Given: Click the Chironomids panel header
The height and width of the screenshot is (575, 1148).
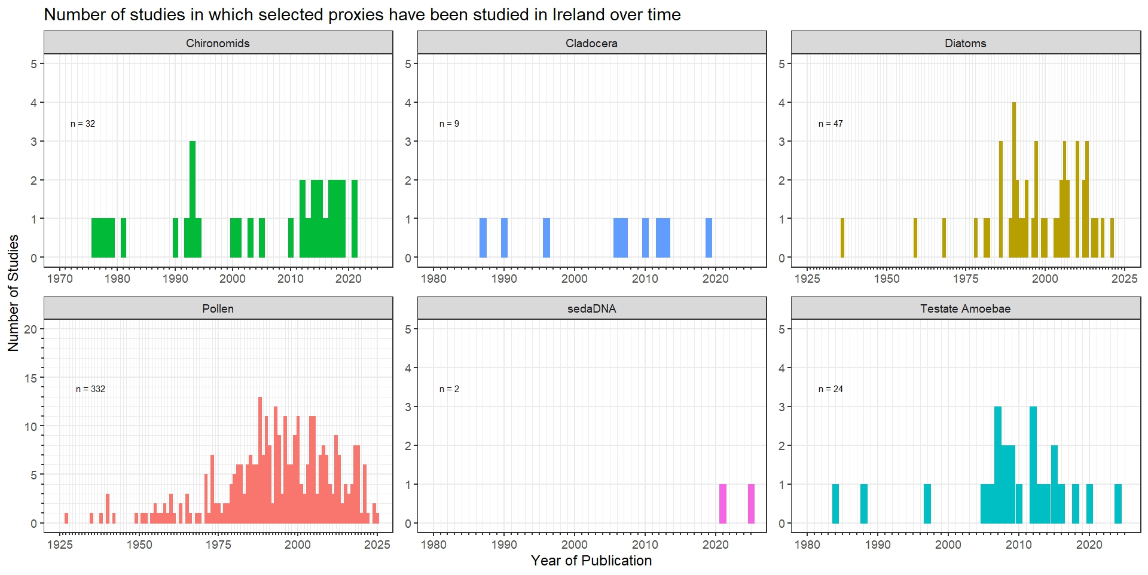Looking at the screenshot, I should point(218,43).
